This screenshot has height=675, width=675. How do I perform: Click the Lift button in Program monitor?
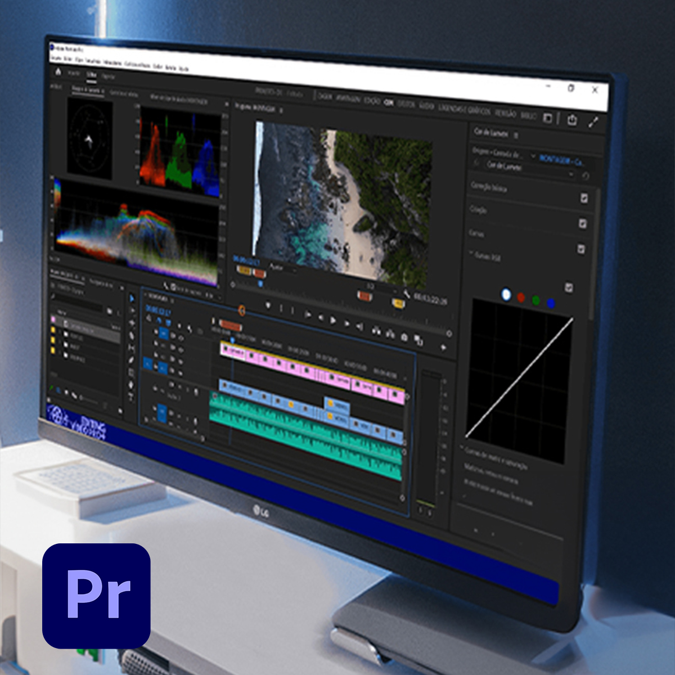point(376,330)
